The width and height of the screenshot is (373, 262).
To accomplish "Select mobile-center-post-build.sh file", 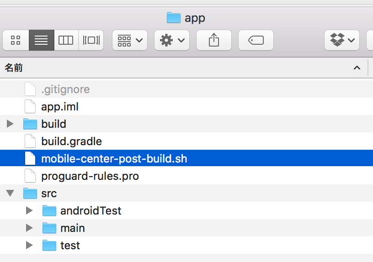I will (x=186, y=158).
